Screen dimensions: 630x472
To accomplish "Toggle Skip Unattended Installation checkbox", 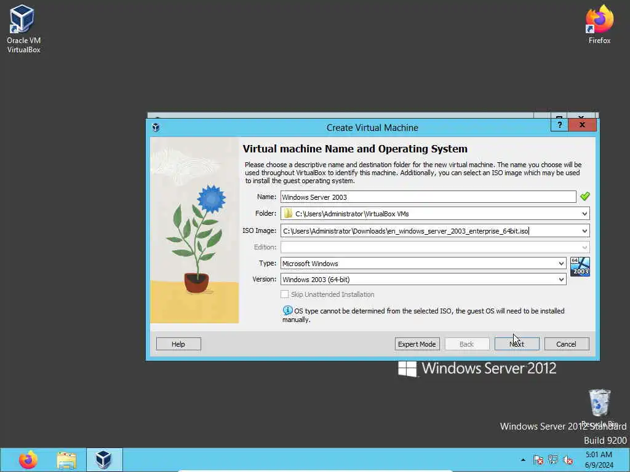I will pyautogui.click(x=284, y=294).
